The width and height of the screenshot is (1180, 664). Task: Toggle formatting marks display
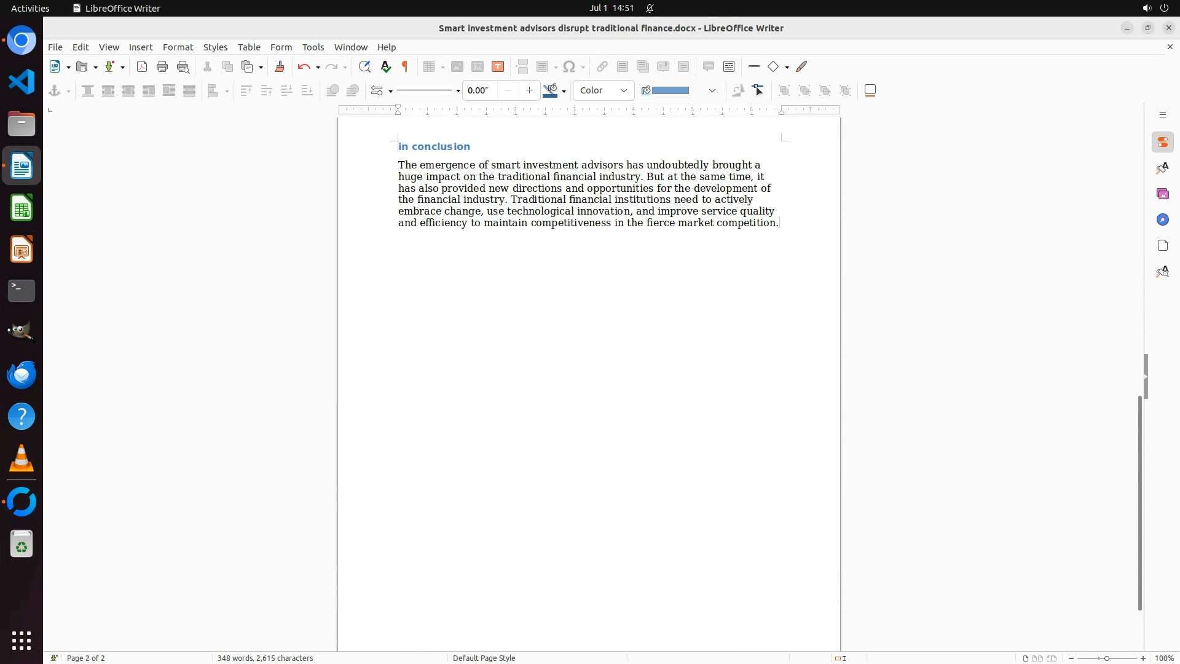(x=405, y=66)
